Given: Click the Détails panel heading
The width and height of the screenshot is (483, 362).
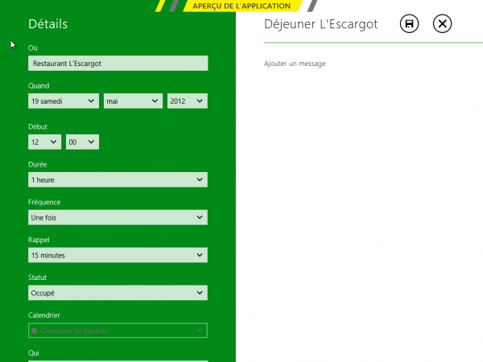Looking at the screenshot, I should pos(47,24).
